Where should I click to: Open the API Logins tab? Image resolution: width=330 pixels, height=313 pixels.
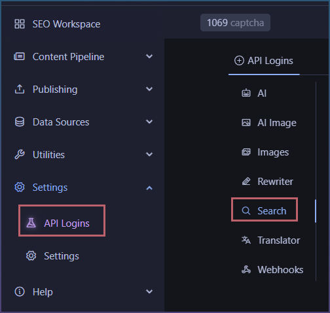(264, 61)
